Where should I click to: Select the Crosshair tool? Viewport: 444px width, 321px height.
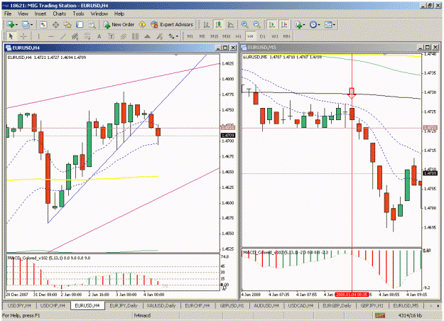[x=23, y=36]
